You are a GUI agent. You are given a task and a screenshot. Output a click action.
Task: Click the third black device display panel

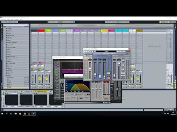tap(41, 100)
